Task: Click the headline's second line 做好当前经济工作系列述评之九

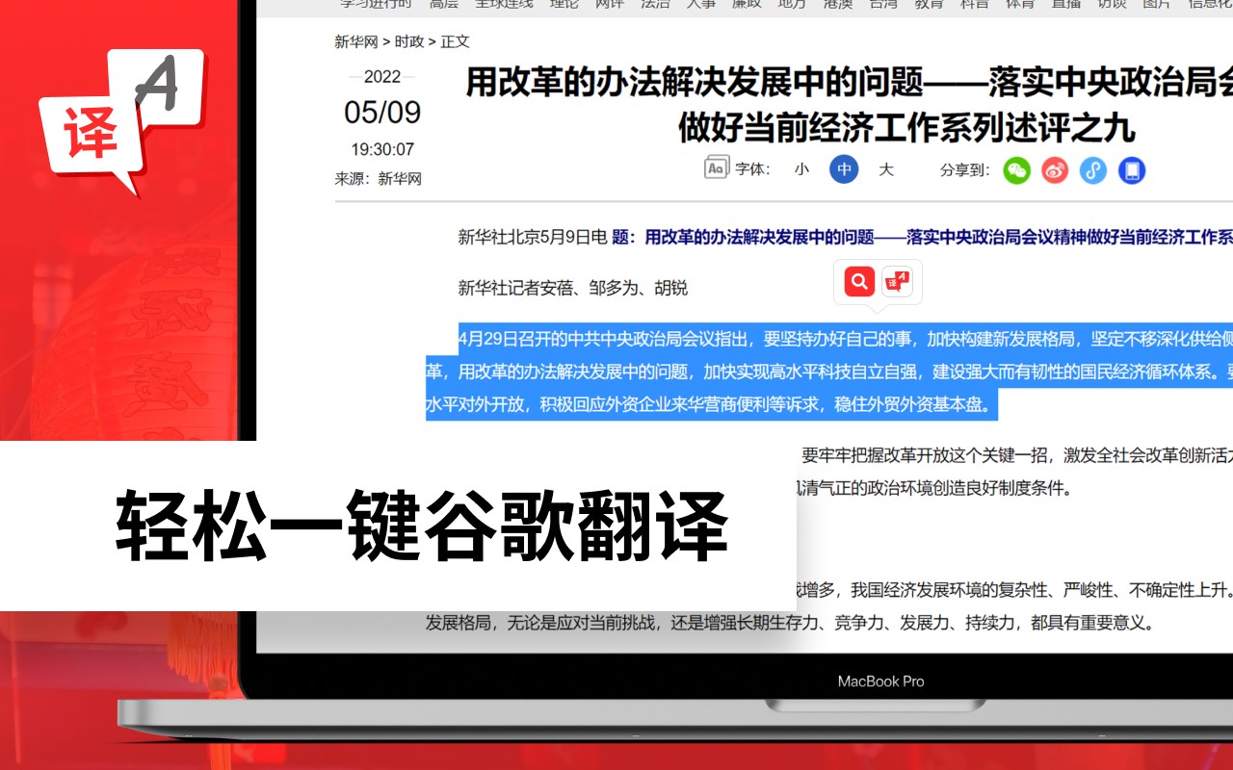Action: coord(907,127)
